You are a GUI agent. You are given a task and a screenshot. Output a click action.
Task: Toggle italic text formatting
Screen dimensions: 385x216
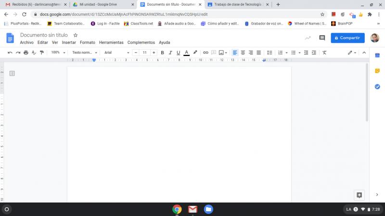(170, 52)
